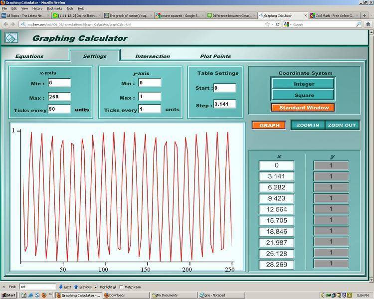Go back with the browser back arrow
The height and width of the screenshot is (299, 374).
coord(6,24)
